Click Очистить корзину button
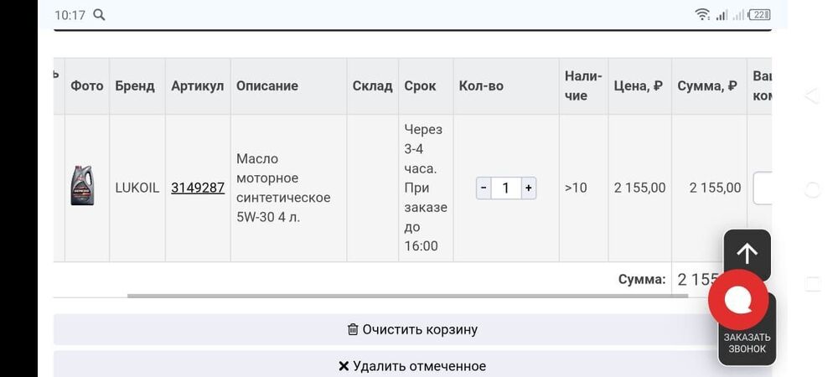838x377 pixels. tap(412, 329)
